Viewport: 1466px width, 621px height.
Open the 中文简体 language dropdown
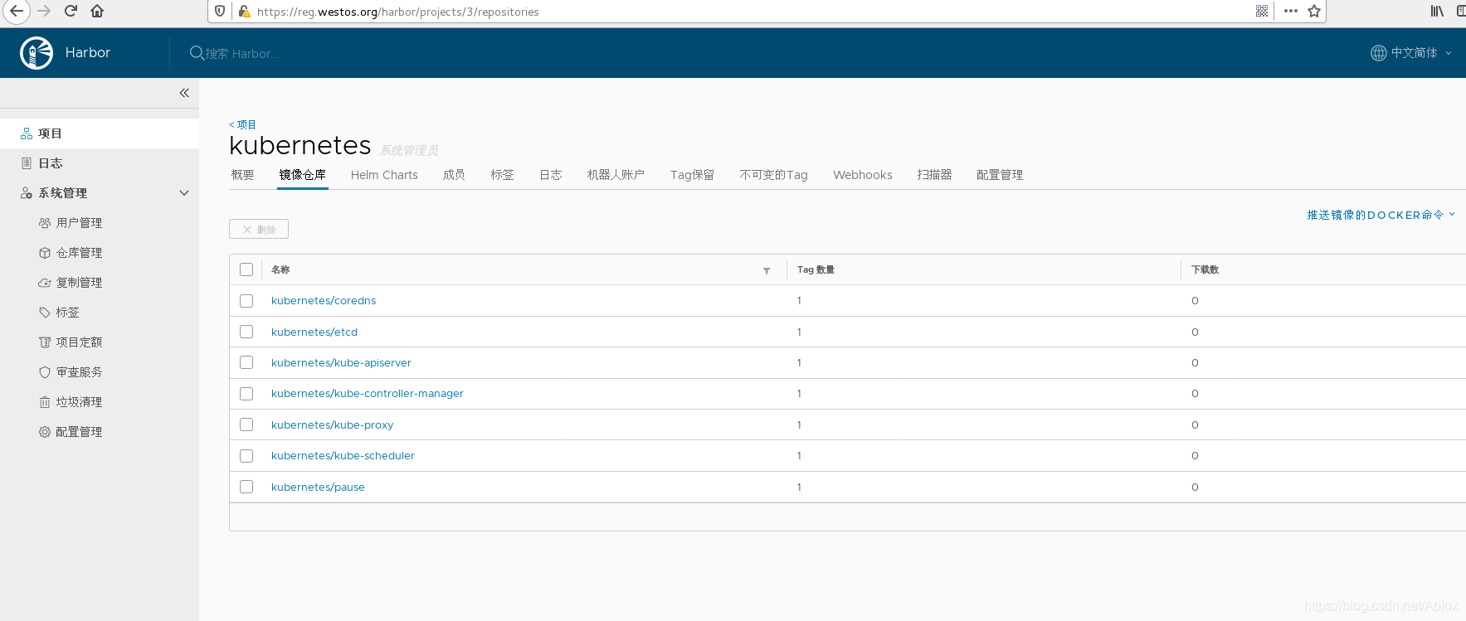1412,53
